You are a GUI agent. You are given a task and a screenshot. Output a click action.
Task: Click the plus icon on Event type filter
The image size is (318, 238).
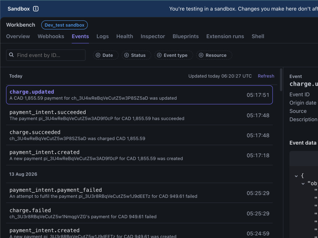point(159,55)
